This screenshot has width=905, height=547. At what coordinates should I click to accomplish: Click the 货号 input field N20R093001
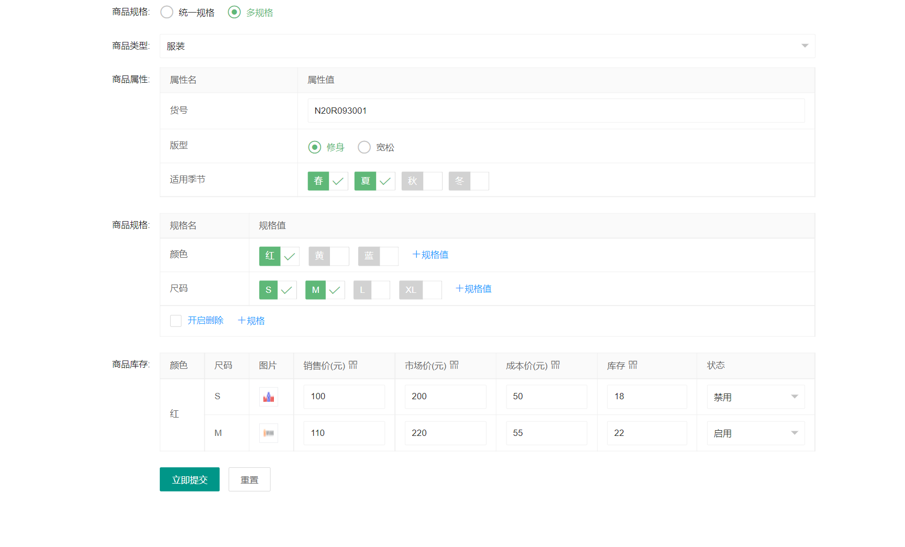click(x=556, y=111)
